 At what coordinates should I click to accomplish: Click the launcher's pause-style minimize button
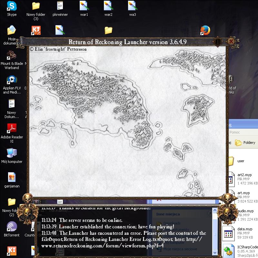(x=217, y=42)
